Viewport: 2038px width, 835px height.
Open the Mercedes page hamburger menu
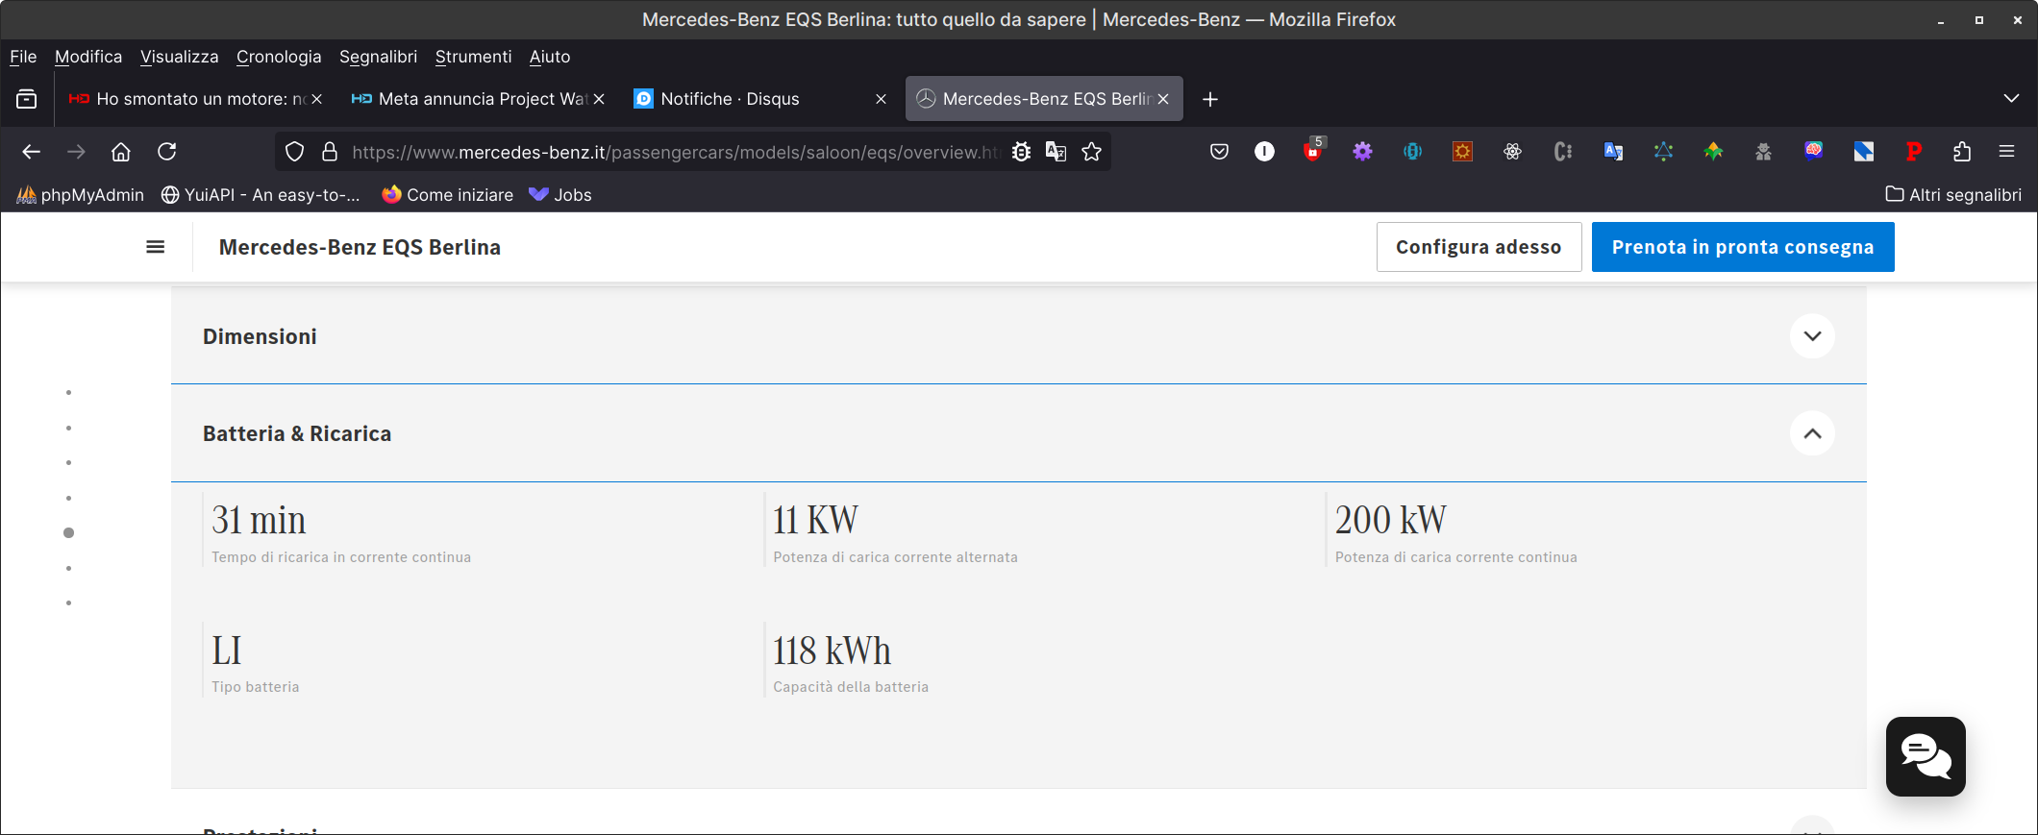[155, 247]
